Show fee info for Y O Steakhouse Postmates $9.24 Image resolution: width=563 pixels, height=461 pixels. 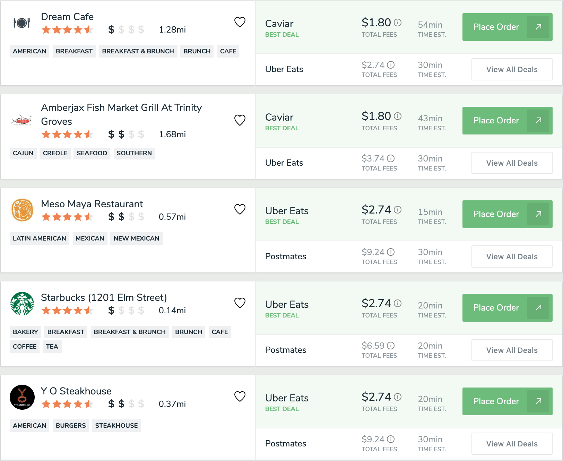pyautogui.click(x=391, y=439)
